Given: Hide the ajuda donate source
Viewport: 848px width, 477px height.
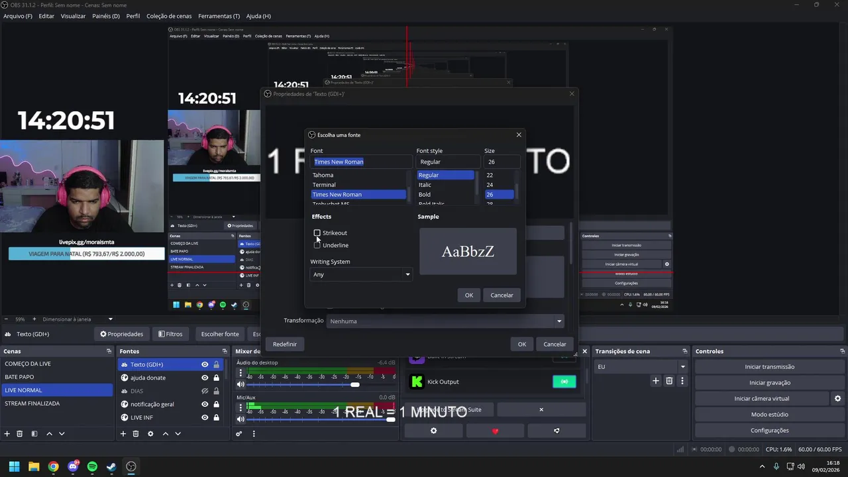Looking at the screenshot, I should (x=205, y=378).
